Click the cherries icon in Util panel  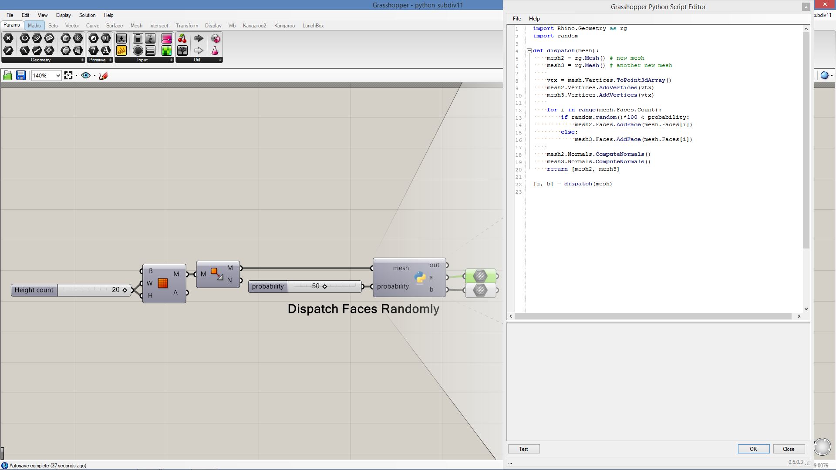(x=182, y=38)
